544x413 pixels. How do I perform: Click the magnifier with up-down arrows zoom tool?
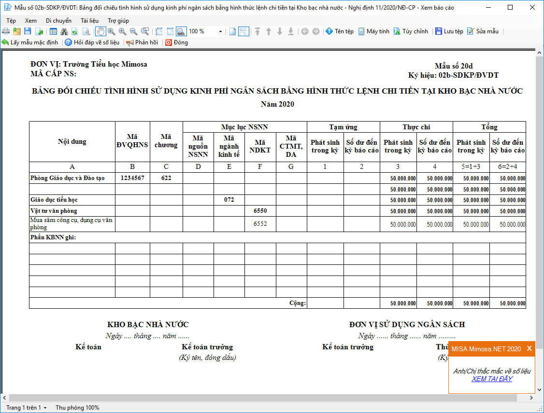(x=112, y=31)
